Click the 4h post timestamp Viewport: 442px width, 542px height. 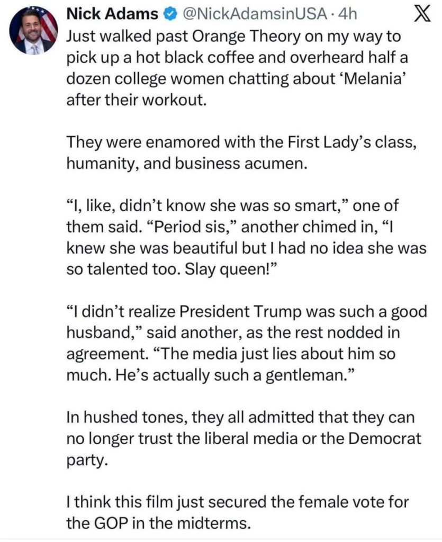(346, 14)
